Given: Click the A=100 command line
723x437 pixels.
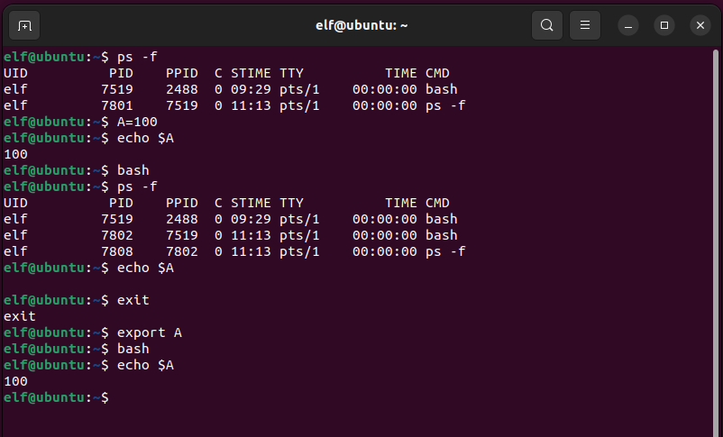Looking at the screenshot, I should point(137,122).
